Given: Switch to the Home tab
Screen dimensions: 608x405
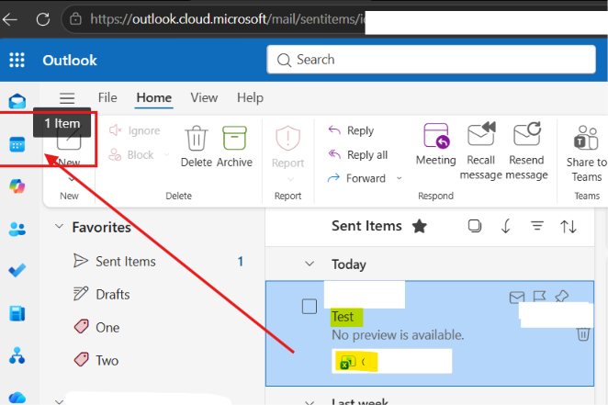Looking at the screenshot, I should pos(154,97).
